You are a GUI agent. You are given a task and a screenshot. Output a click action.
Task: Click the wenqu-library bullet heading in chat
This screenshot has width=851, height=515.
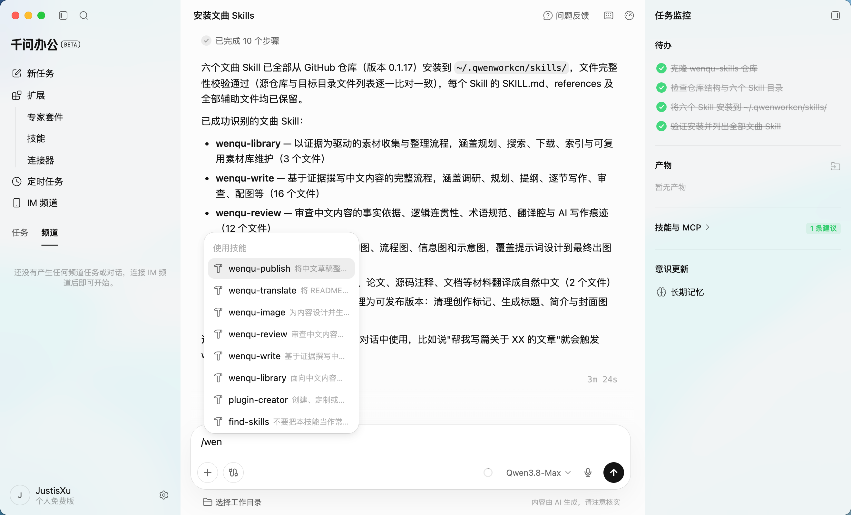click(x=248, y=143)
